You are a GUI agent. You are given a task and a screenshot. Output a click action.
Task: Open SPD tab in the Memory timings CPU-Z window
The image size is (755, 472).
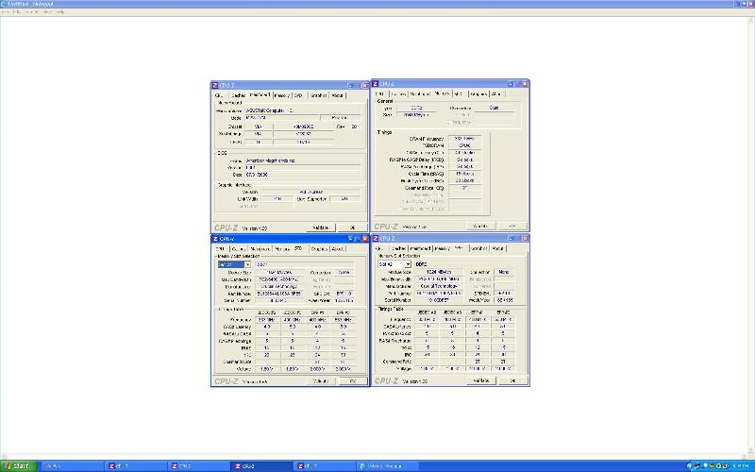coord(459,93)
